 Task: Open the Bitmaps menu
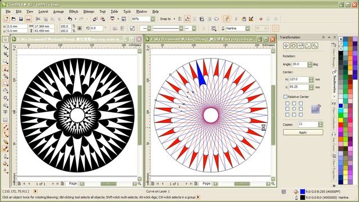pyautogui.click(x=89, y=11)
